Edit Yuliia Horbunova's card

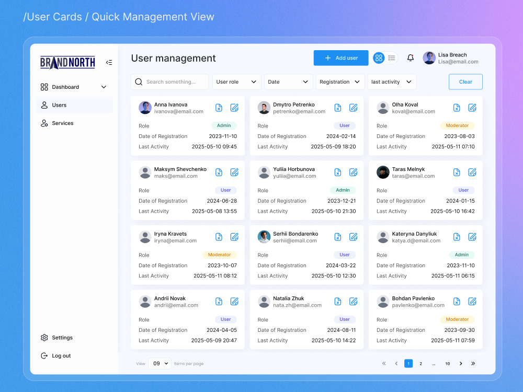[354, 172]
